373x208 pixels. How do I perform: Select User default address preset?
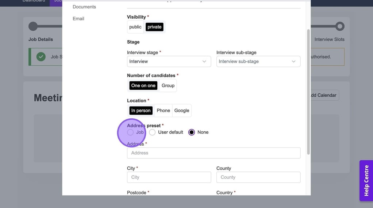coord(153,132)
